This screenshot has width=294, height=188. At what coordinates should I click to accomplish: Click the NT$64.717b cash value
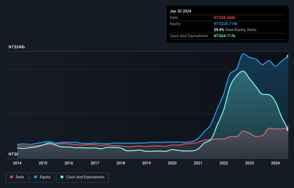coord(225,36)
